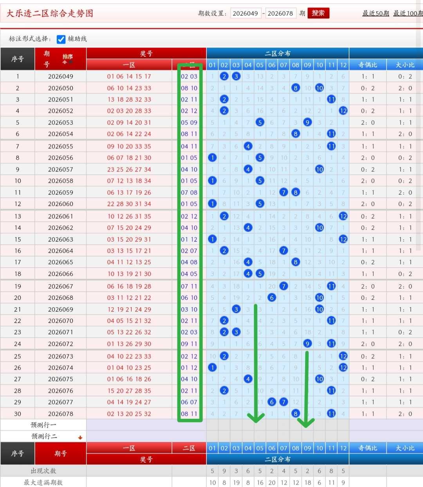Click the end period field 2026078

[x=280, y=13]
